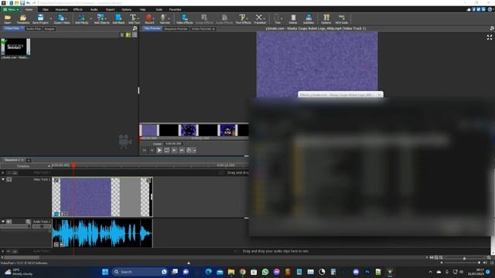Mute Audio Track 2 speaker toggle
This screenshot has width=495, height=278.
click(9, 251)
